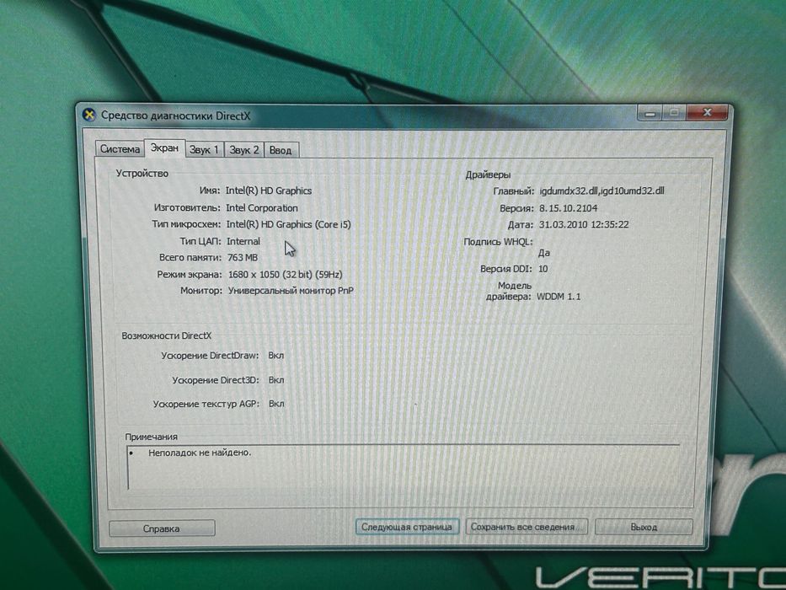Click Сохранить все сведения button
Image resolution: width=786 pixels, height=590 pixels.
click(x=526, y=527)
